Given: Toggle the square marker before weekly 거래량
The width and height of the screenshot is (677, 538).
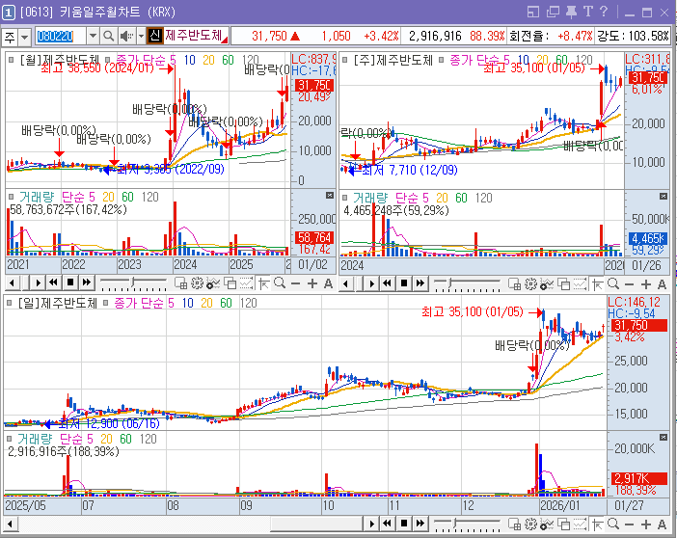Looking at the screenshot, I should click(x=345, y=198).
